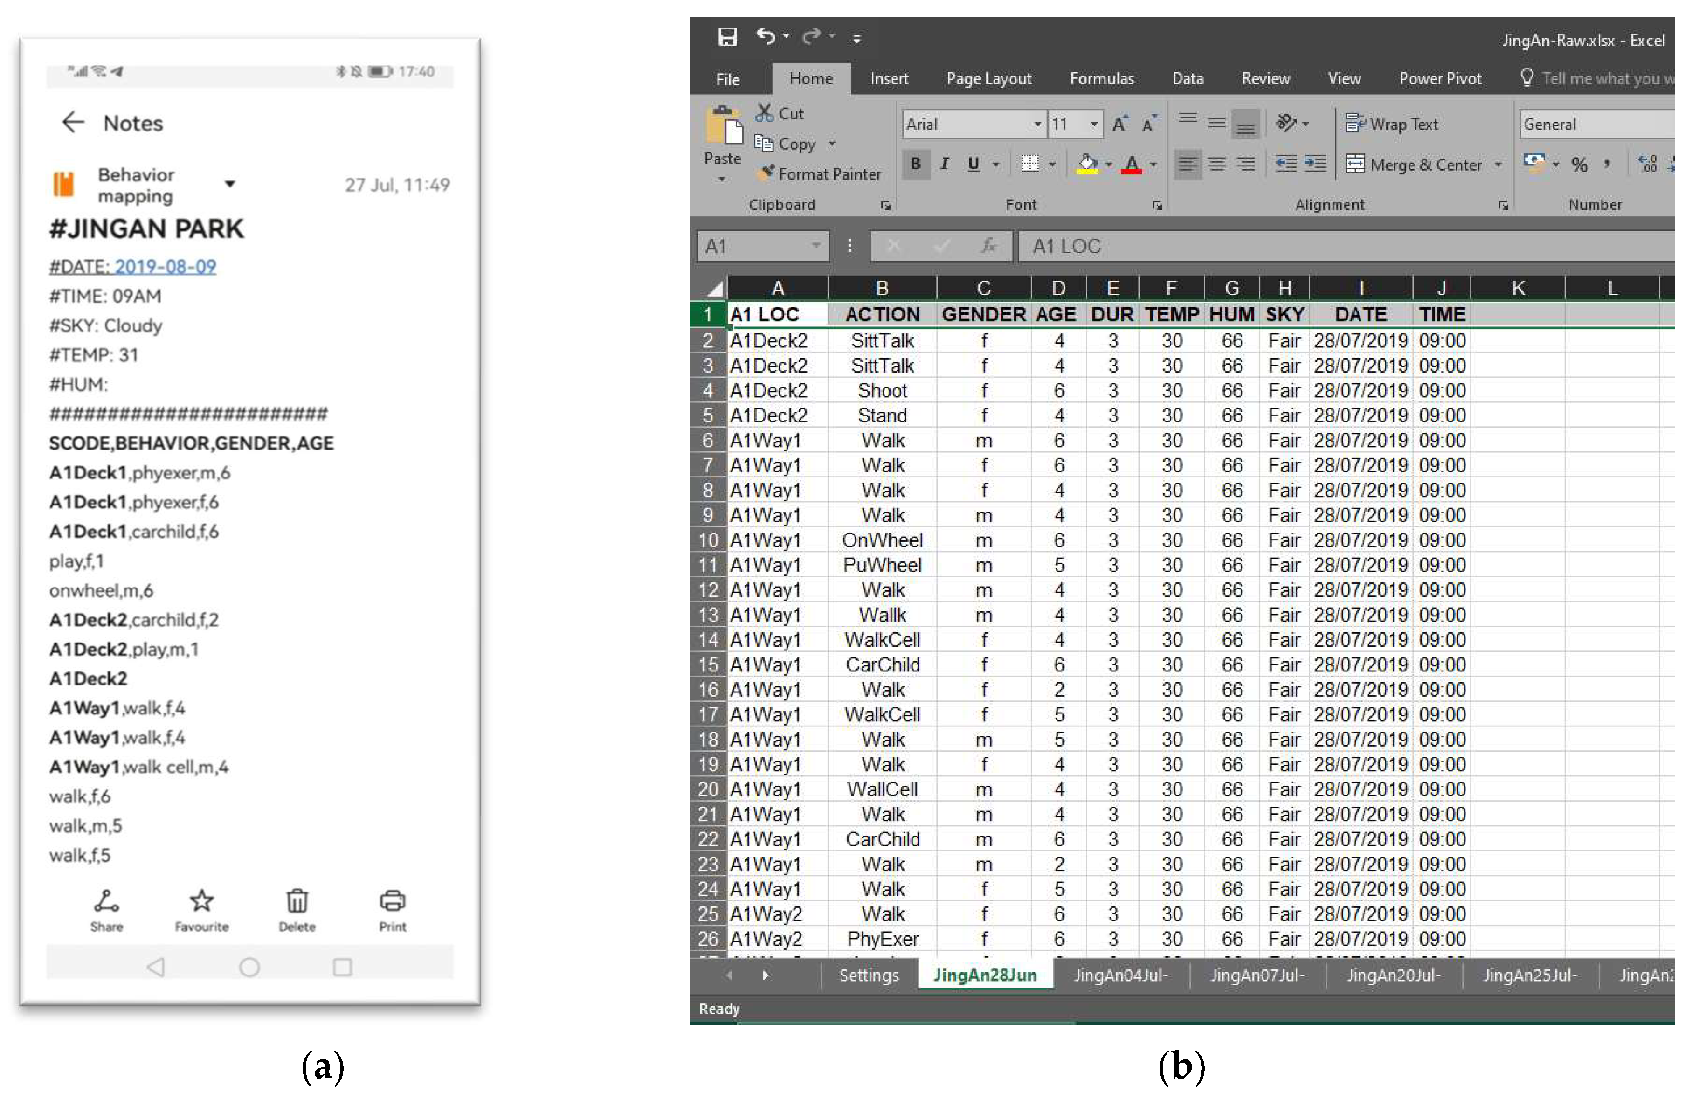
Task: Open the JingAn04Jul- sheet tab
Action: 1120,975
